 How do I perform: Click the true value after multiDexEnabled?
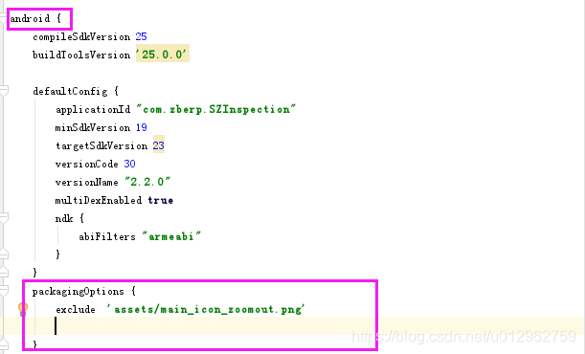point(161,201)
